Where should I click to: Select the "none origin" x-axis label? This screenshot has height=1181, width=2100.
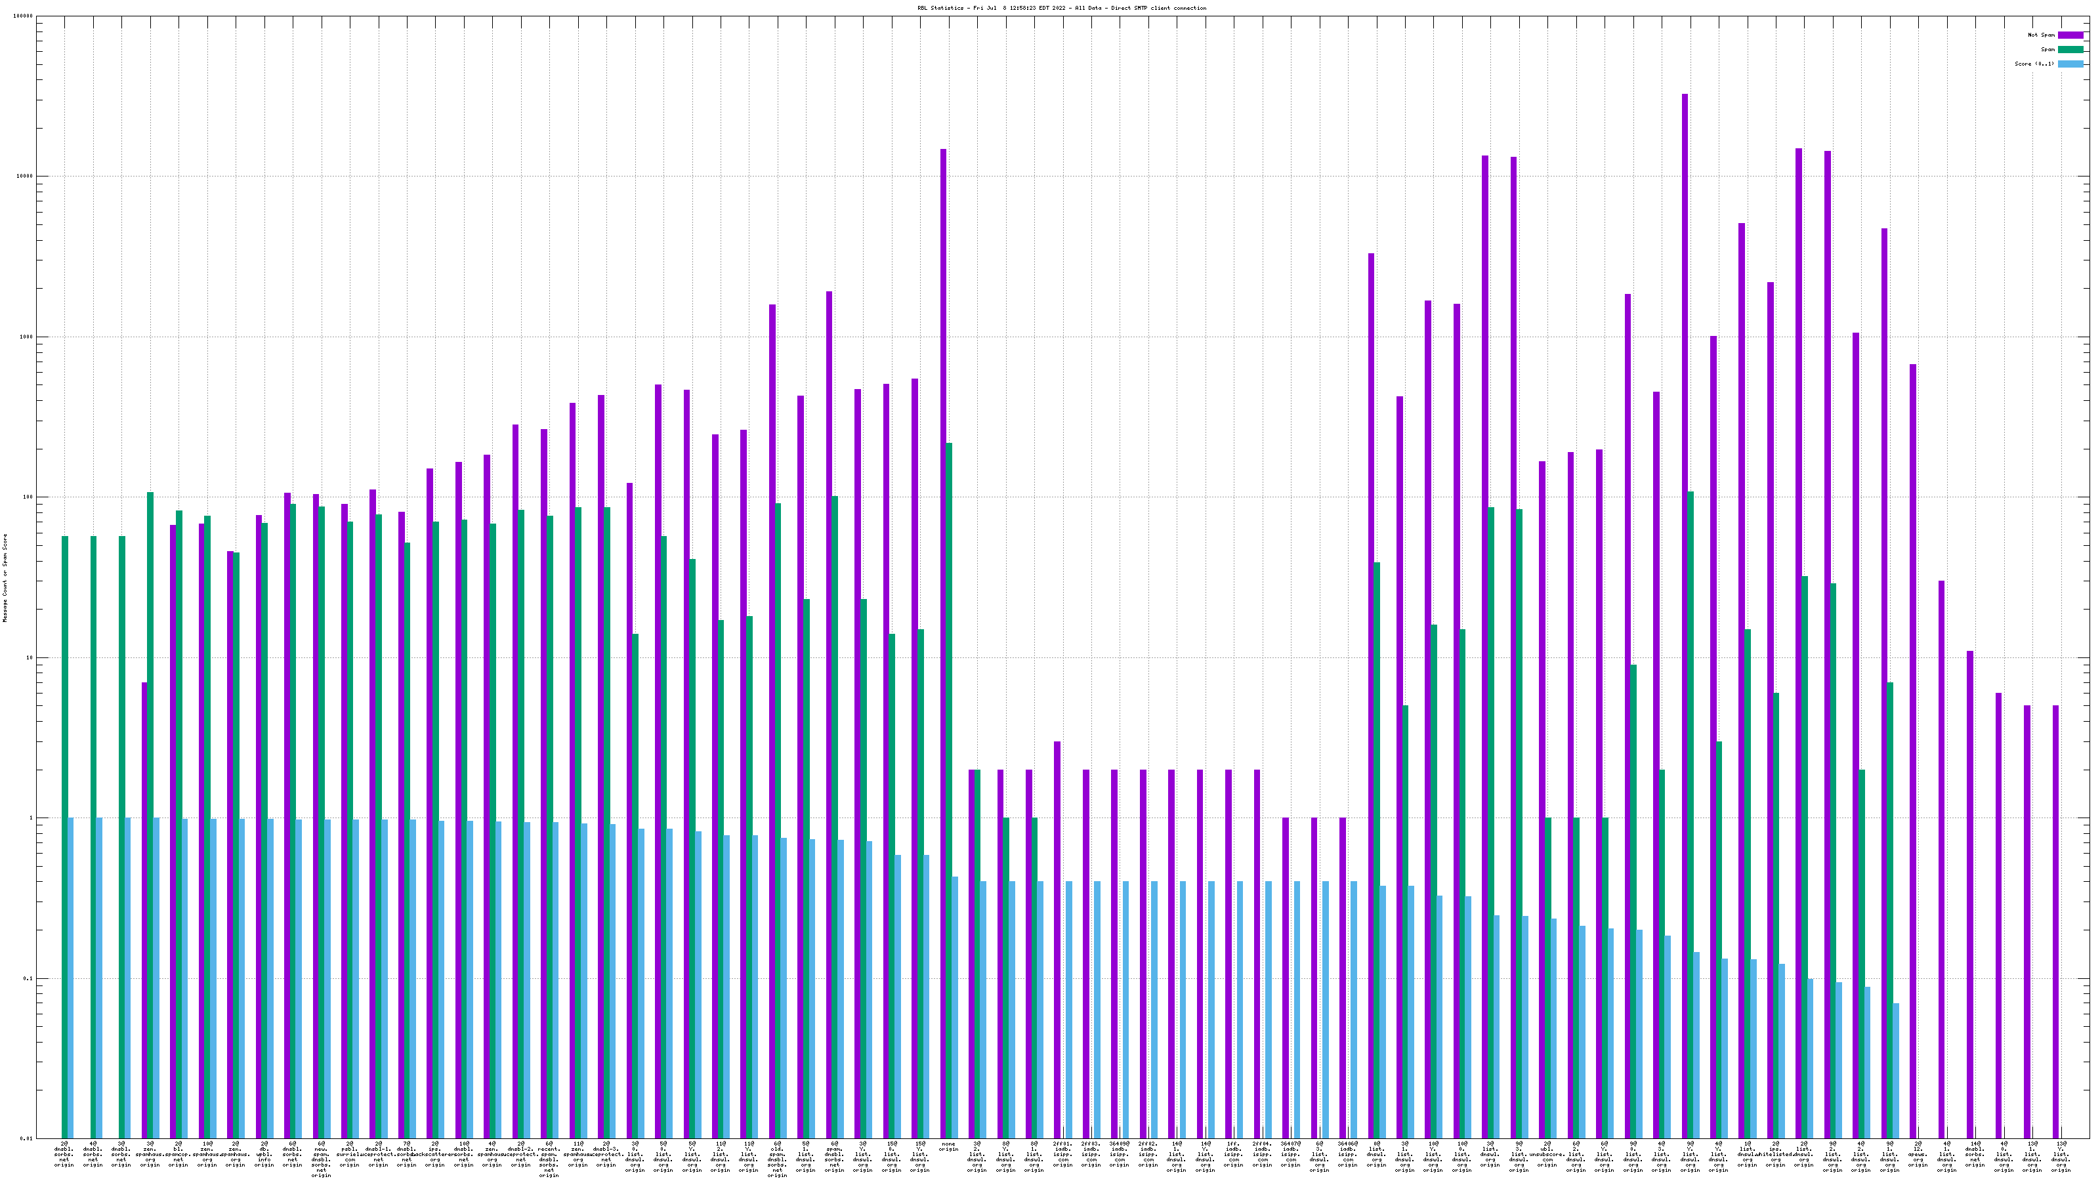pyautogui.click(x=948, y=1147)
